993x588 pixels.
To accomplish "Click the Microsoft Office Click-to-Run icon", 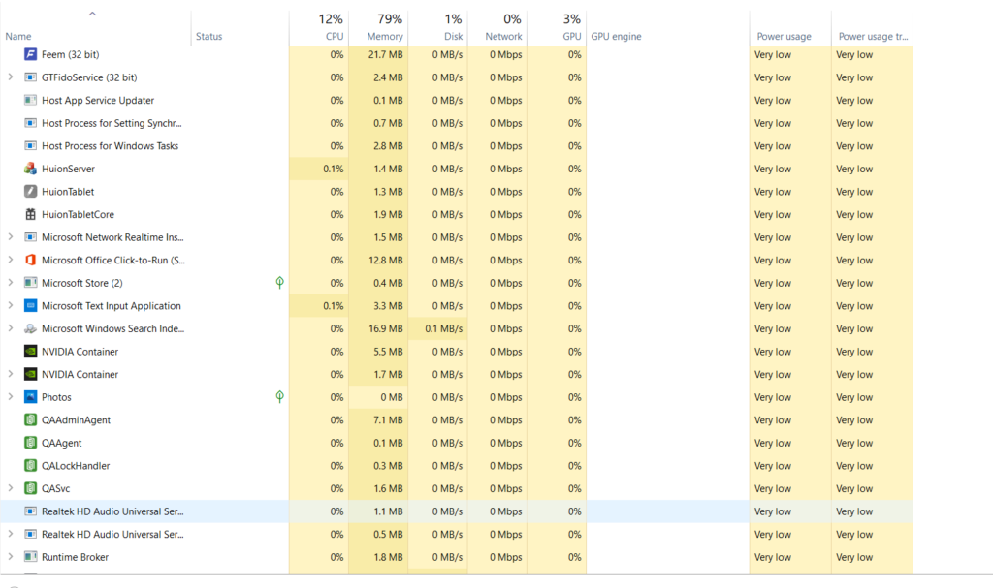I will click(x=30, y=261).
